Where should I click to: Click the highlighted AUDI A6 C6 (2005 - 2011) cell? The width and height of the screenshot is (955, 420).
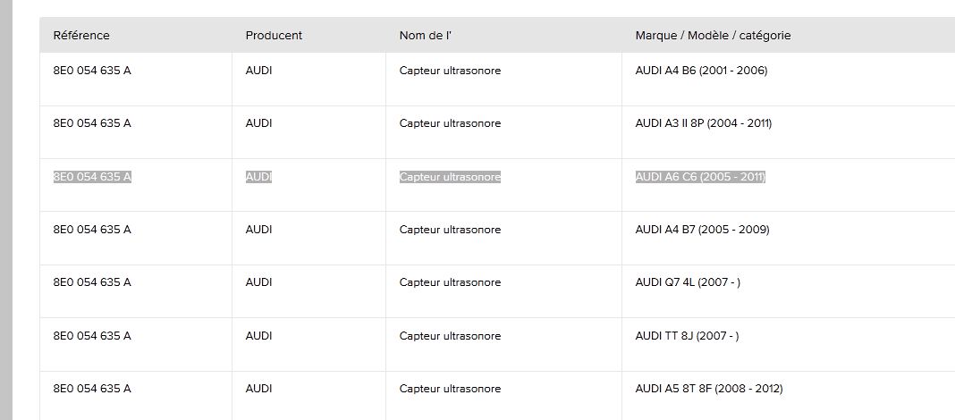click(x=700, y=177)
